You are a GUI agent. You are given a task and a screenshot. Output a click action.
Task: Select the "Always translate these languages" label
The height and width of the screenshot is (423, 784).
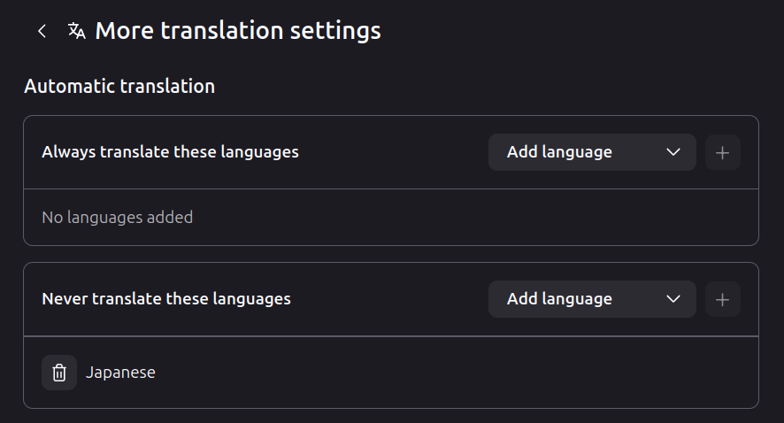(170, 152)
